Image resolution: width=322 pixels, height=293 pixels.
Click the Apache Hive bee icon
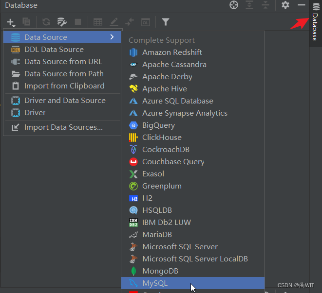[133, 89]
